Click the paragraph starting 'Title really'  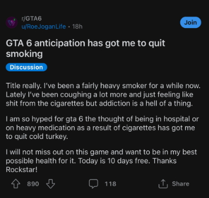pos(103,95)
